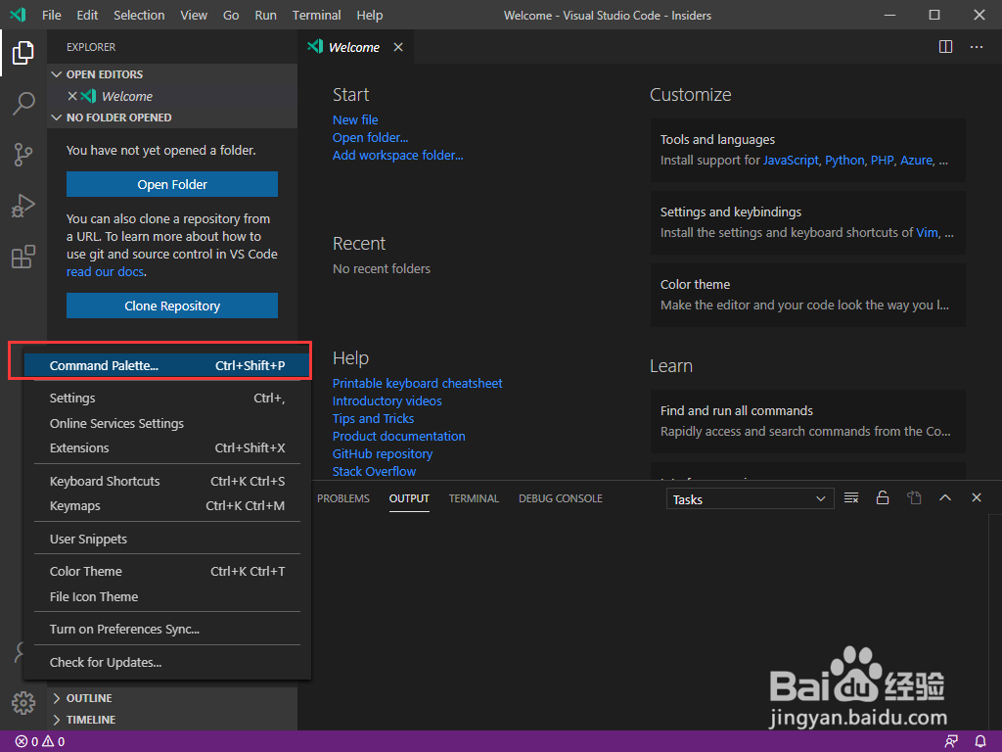Choose Settings in the Manage menu
Image resolution: width=1002 pixels, height=752 pixels.
click(x=167, y=398)
